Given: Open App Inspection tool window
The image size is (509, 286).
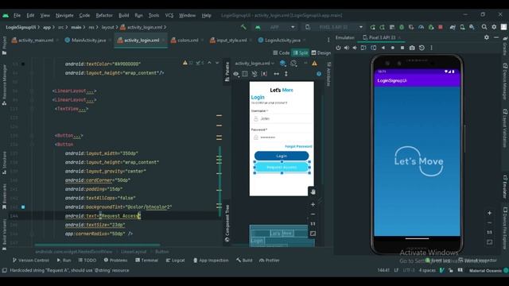Looking at the screenshot, I should pos(211,260).
